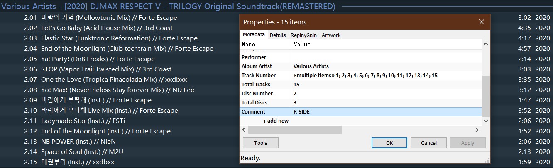Select the Comment field row

click(361, 111)
